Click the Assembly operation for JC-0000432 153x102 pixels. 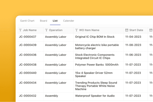pos(52,96)
